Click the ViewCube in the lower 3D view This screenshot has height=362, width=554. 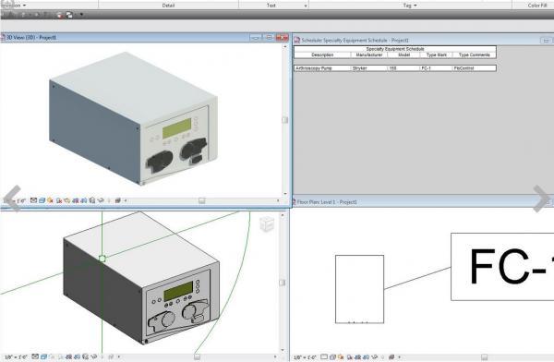point(267,223)
